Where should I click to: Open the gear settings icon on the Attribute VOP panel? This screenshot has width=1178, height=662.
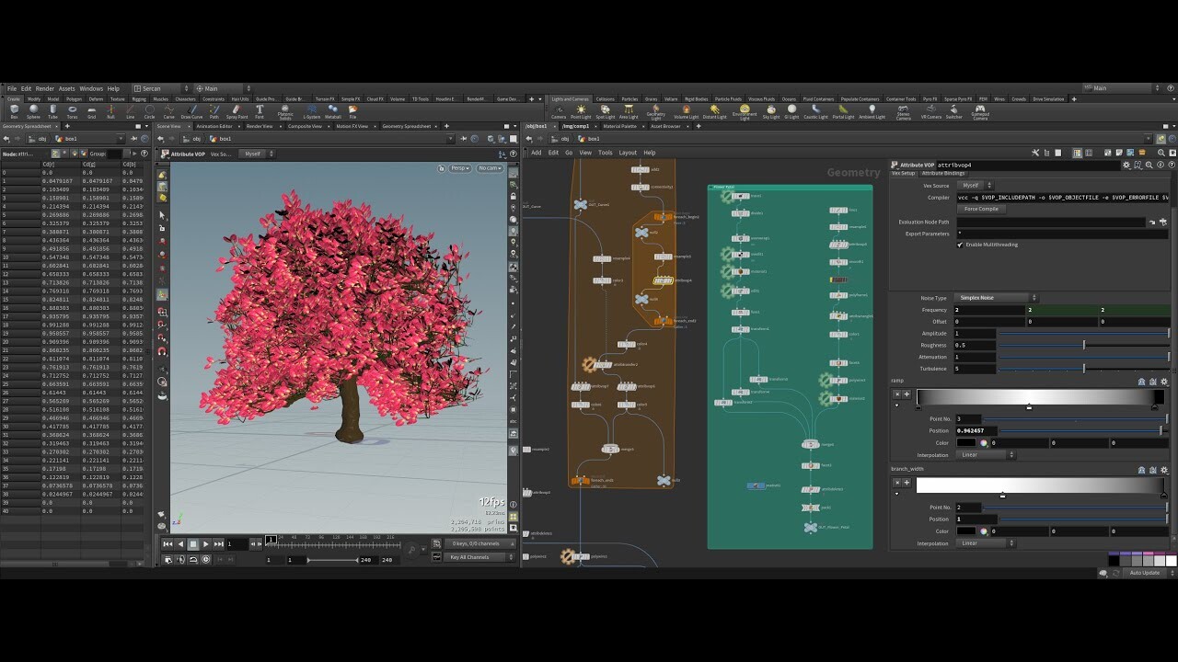tap(1126, 165)
